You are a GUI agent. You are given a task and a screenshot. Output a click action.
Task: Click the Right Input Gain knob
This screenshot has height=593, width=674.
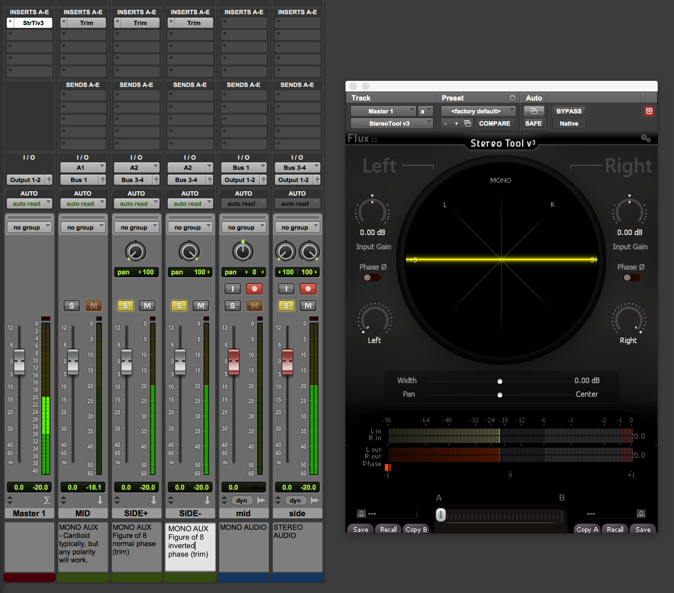[630, 212]
